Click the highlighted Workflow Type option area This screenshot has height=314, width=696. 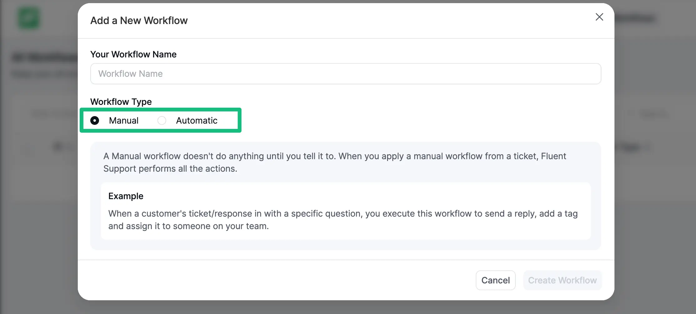pyautogui.click(x=161, y=120)
